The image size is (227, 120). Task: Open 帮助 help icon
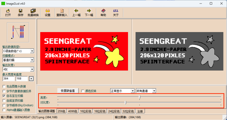[x=103, y=13]
